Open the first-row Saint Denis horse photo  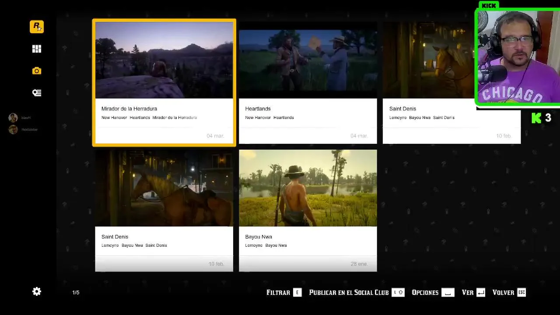[x=429, y=60]
